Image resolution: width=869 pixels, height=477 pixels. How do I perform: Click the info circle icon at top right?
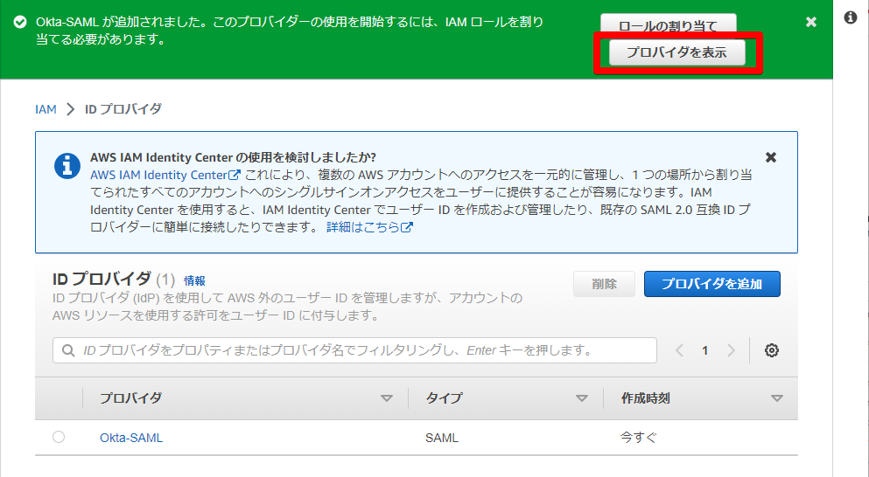tap(850, 17)
